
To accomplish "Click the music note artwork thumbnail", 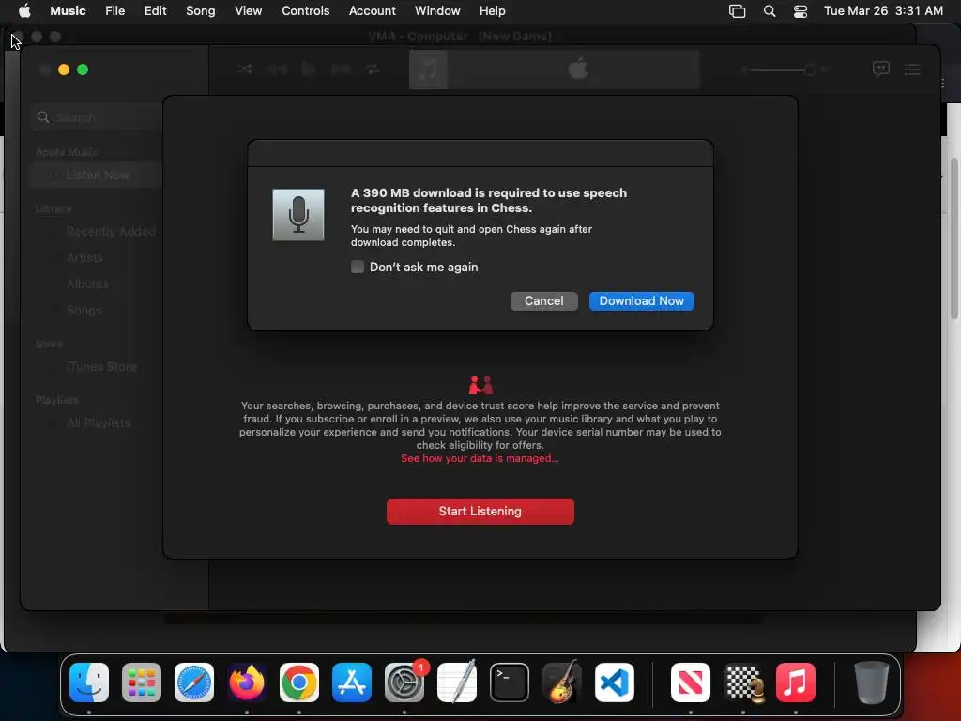I will [x=428, y=69].
